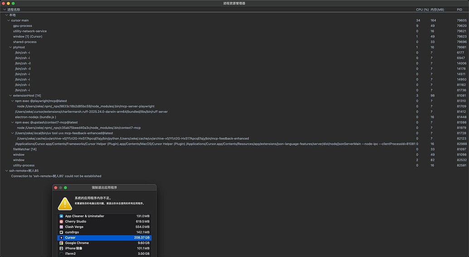Sort by the 内存(MB) column header
The image size is (469, 257).
(x=437, y=10)
